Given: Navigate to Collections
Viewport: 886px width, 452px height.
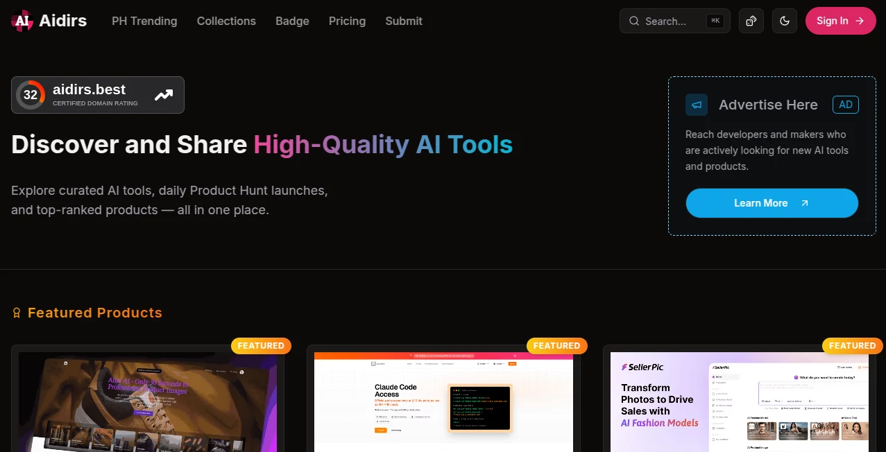Looking at the screenshot, I should tap(226, 21).
